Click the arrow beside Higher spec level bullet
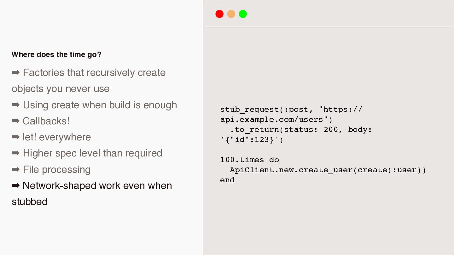Screen dimensions: 454x255 [x=15, y=153]
